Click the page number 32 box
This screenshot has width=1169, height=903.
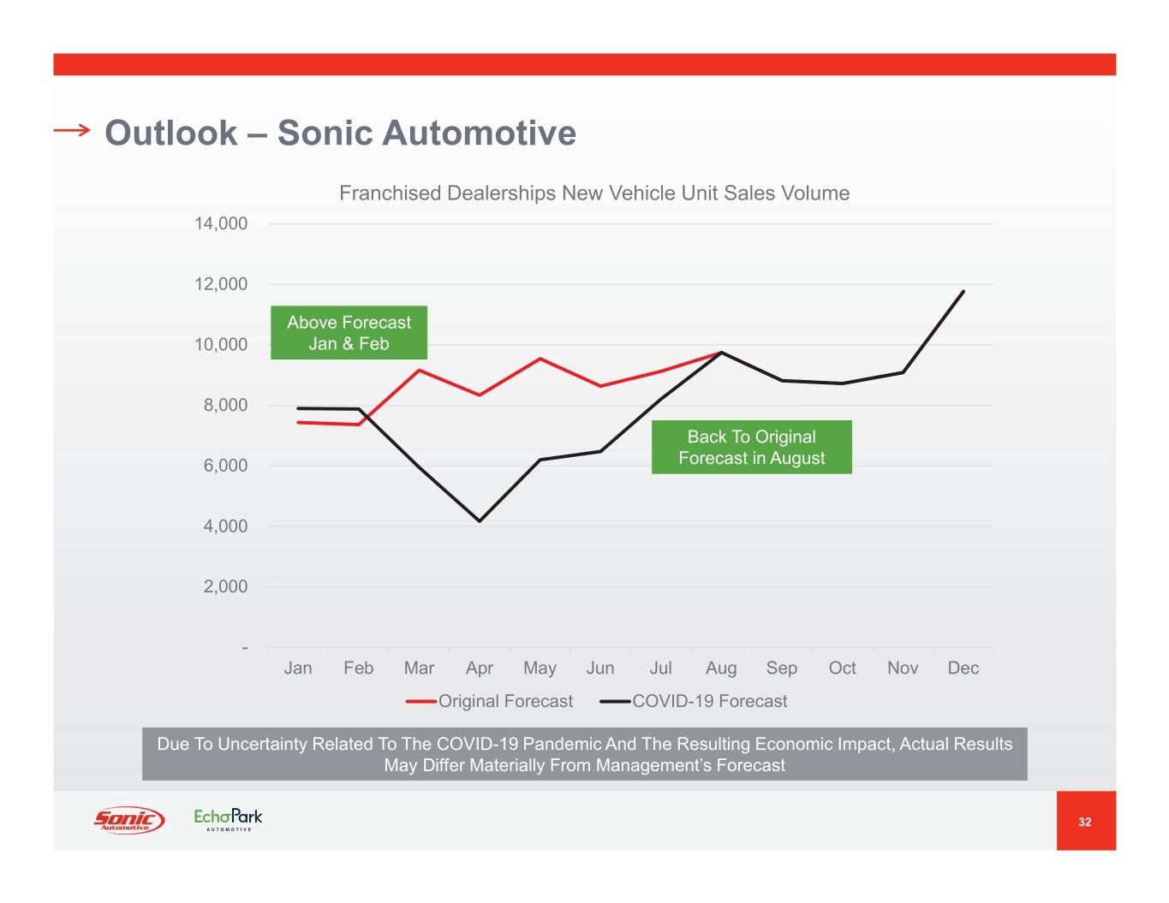click(1085, 821)
